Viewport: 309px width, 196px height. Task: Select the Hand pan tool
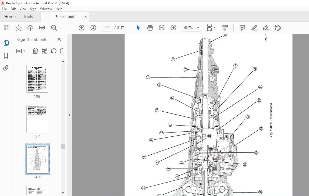150,28
